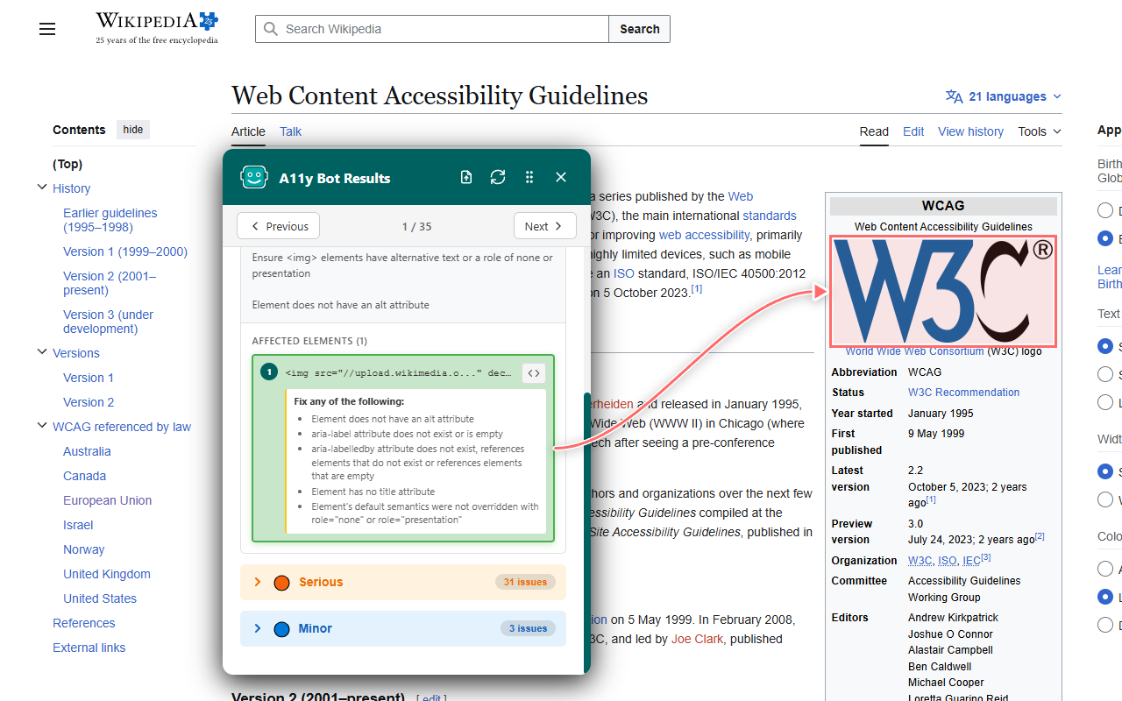Expand the Serious issues section

point(403,582)
